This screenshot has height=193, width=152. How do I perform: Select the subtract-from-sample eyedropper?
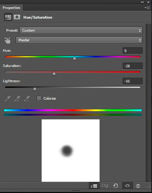click(27, 98)
